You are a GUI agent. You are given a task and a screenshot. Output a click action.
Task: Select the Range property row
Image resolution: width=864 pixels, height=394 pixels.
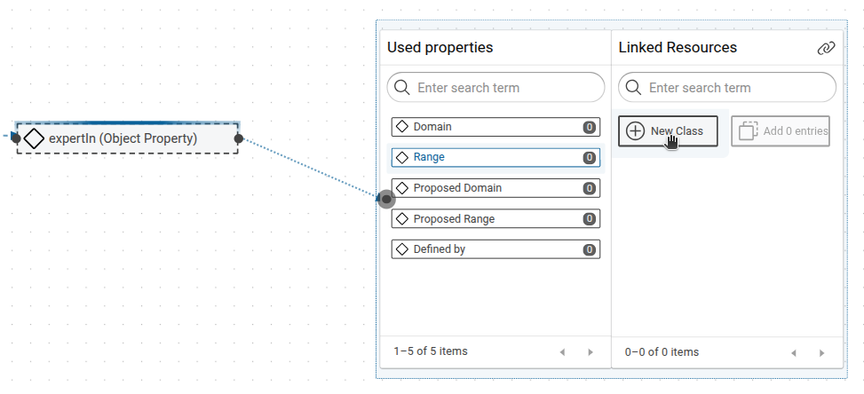(495, 157)
